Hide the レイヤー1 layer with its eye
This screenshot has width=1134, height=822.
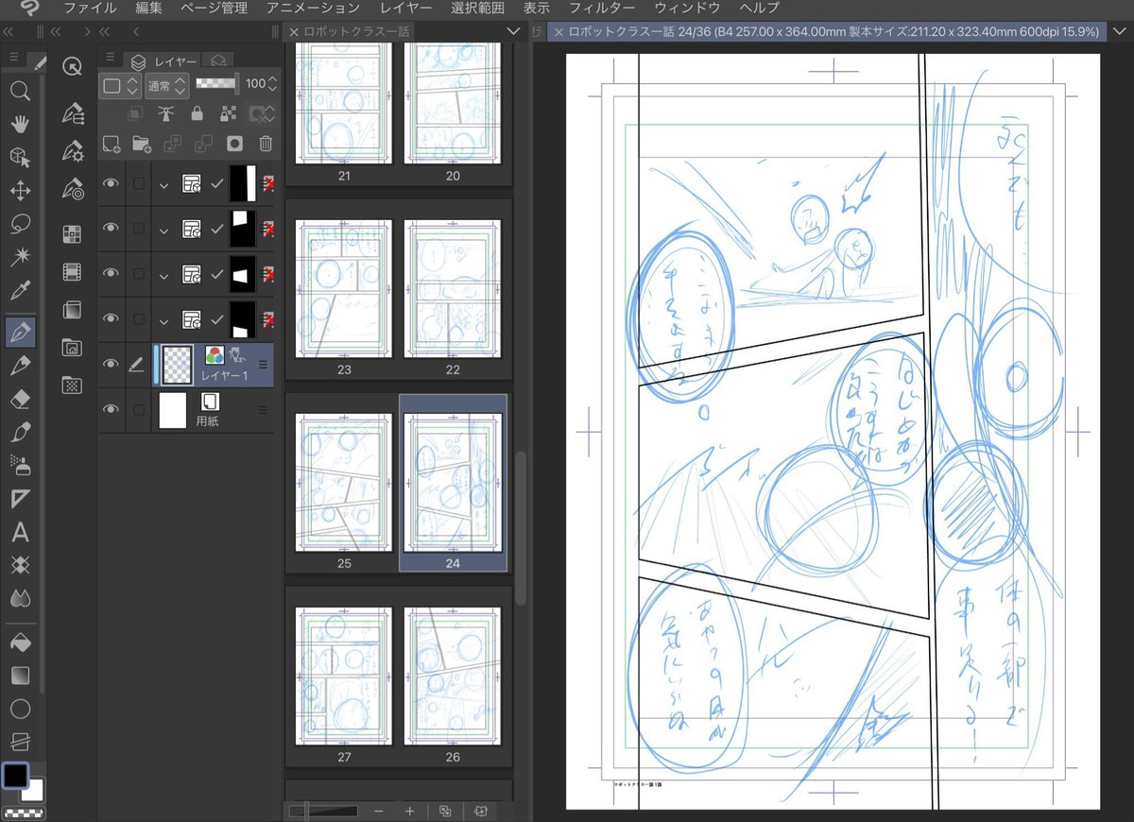[x=111, y=365]
